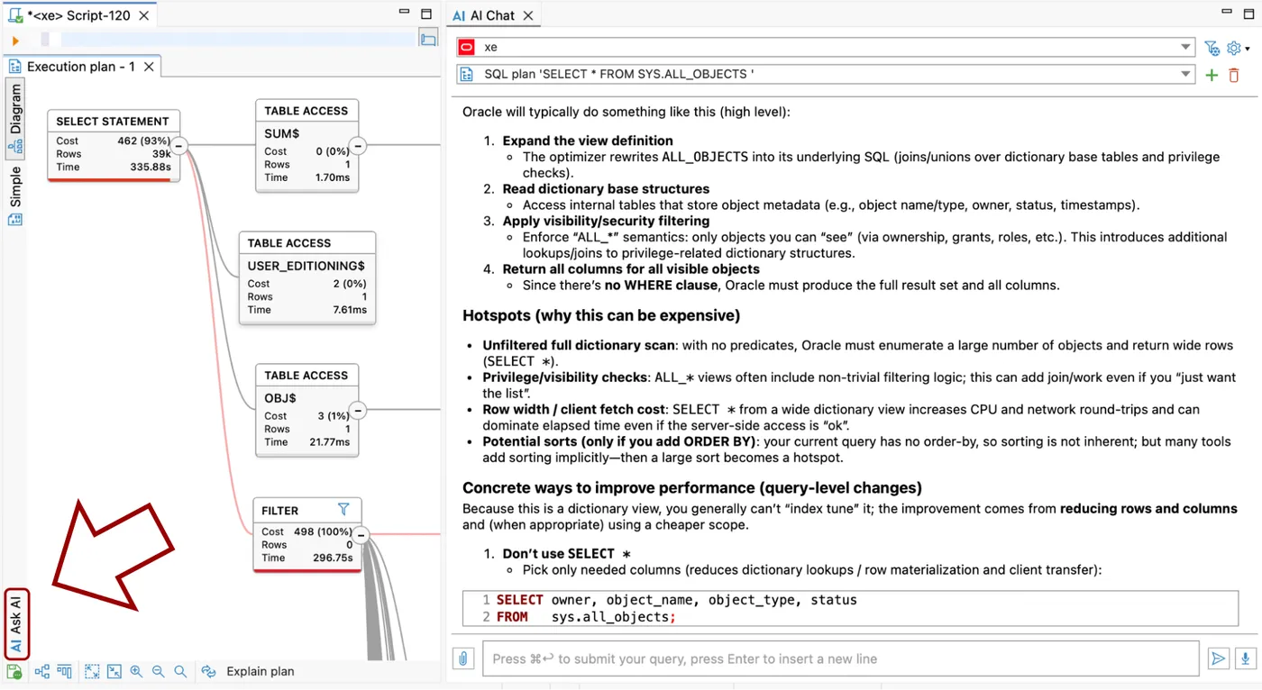
Task: Open the AI Chat gear settings
Action: 1233,48
